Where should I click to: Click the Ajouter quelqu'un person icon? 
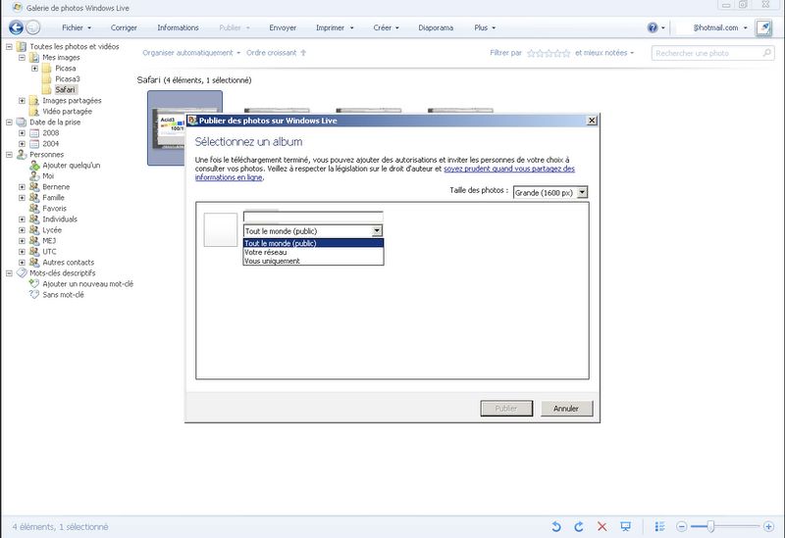point(34,165)
